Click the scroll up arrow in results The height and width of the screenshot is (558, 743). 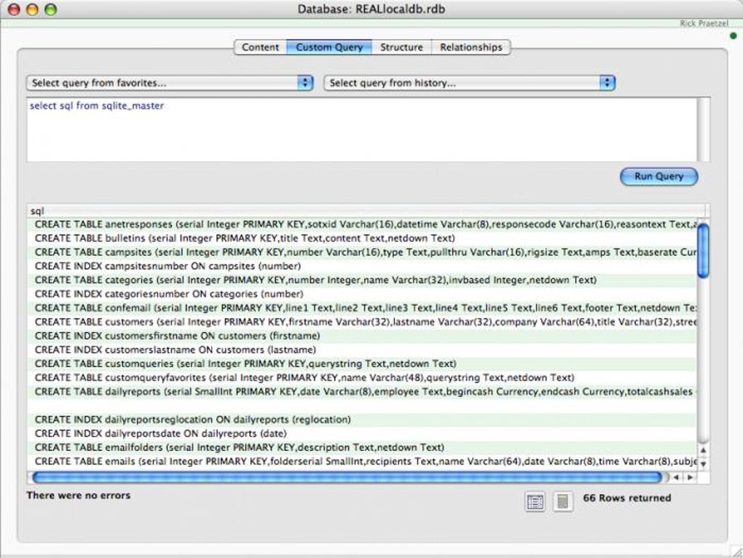703,450
